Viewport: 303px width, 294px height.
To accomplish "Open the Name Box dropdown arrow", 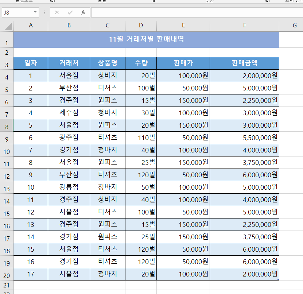I will click(x=35, y=12).
